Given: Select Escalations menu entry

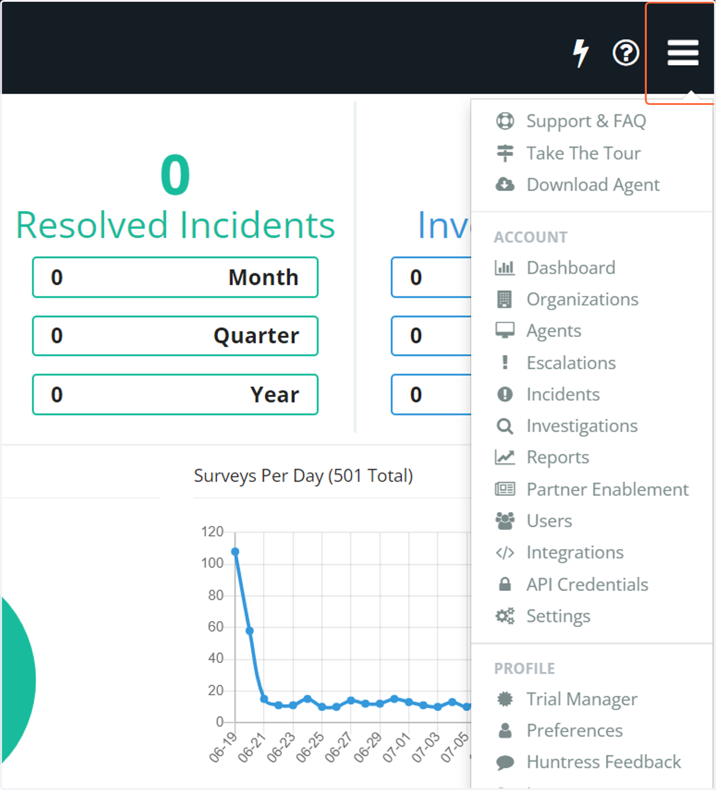Looking at the screenshot, I should (x=570, y=363).
